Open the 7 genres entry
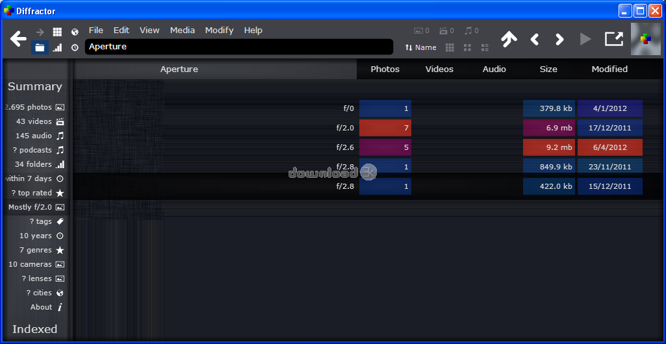This screenshot has width=666, height=344. (41, 251)
